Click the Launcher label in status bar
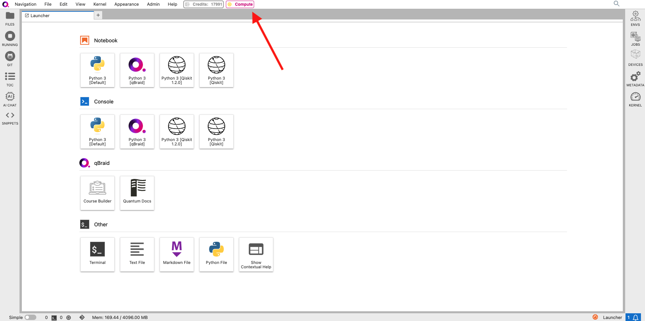Viewport: 645px width, 321px height. [x=612, y=317]
